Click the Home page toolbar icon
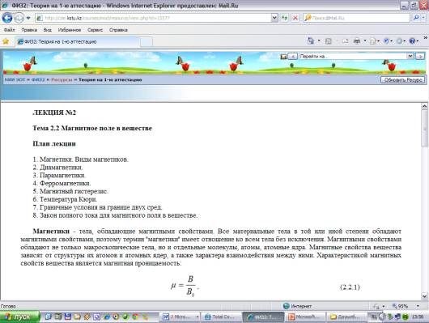 tap(311, 41)
